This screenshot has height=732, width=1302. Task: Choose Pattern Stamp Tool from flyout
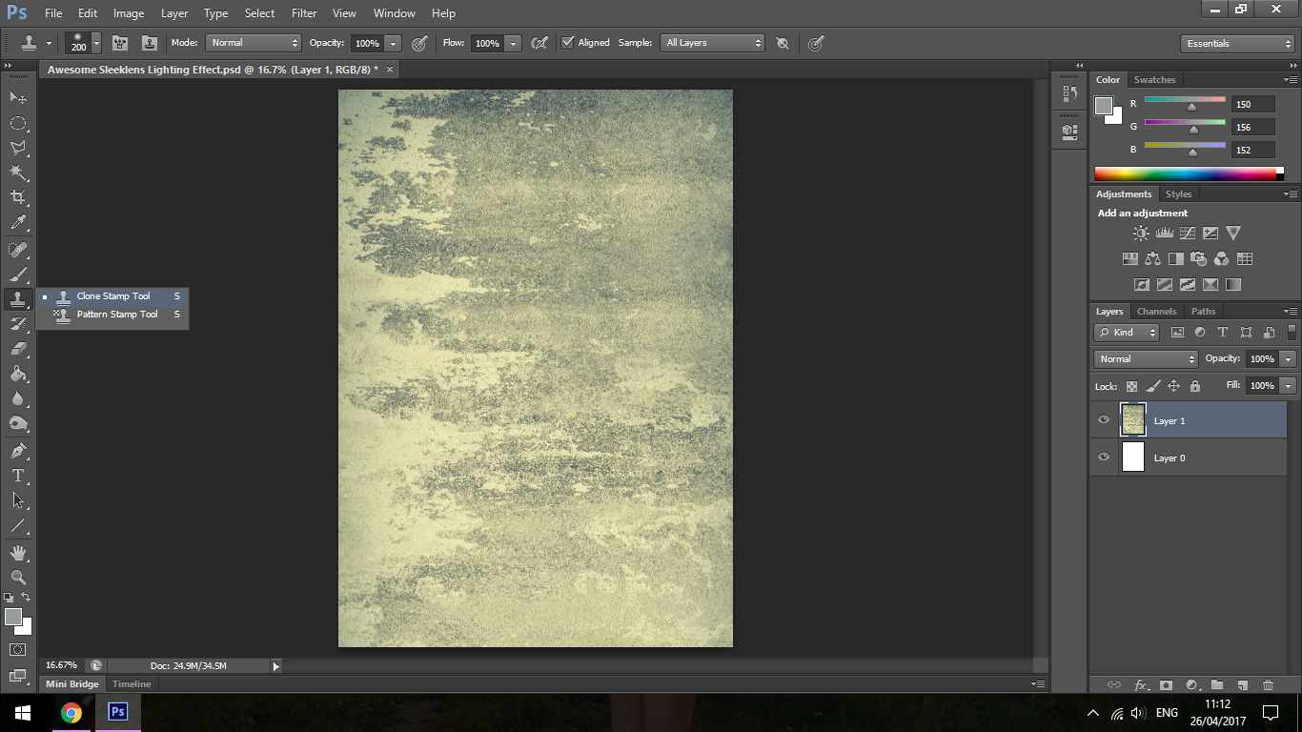click(x=112, y=315)
